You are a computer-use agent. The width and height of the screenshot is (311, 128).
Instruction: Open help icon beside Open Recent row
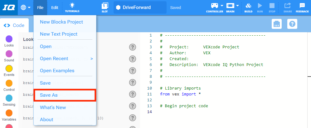(x=133, y=59)
